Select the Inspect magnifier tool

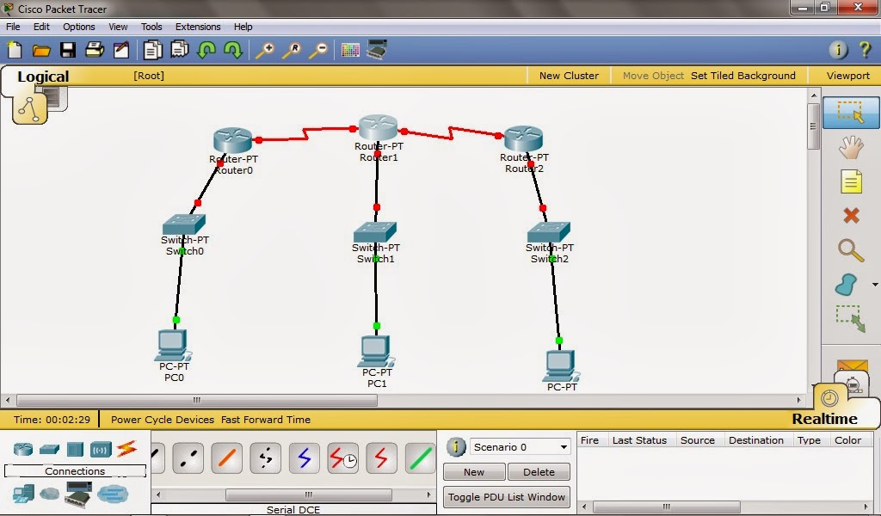point(850,250)
